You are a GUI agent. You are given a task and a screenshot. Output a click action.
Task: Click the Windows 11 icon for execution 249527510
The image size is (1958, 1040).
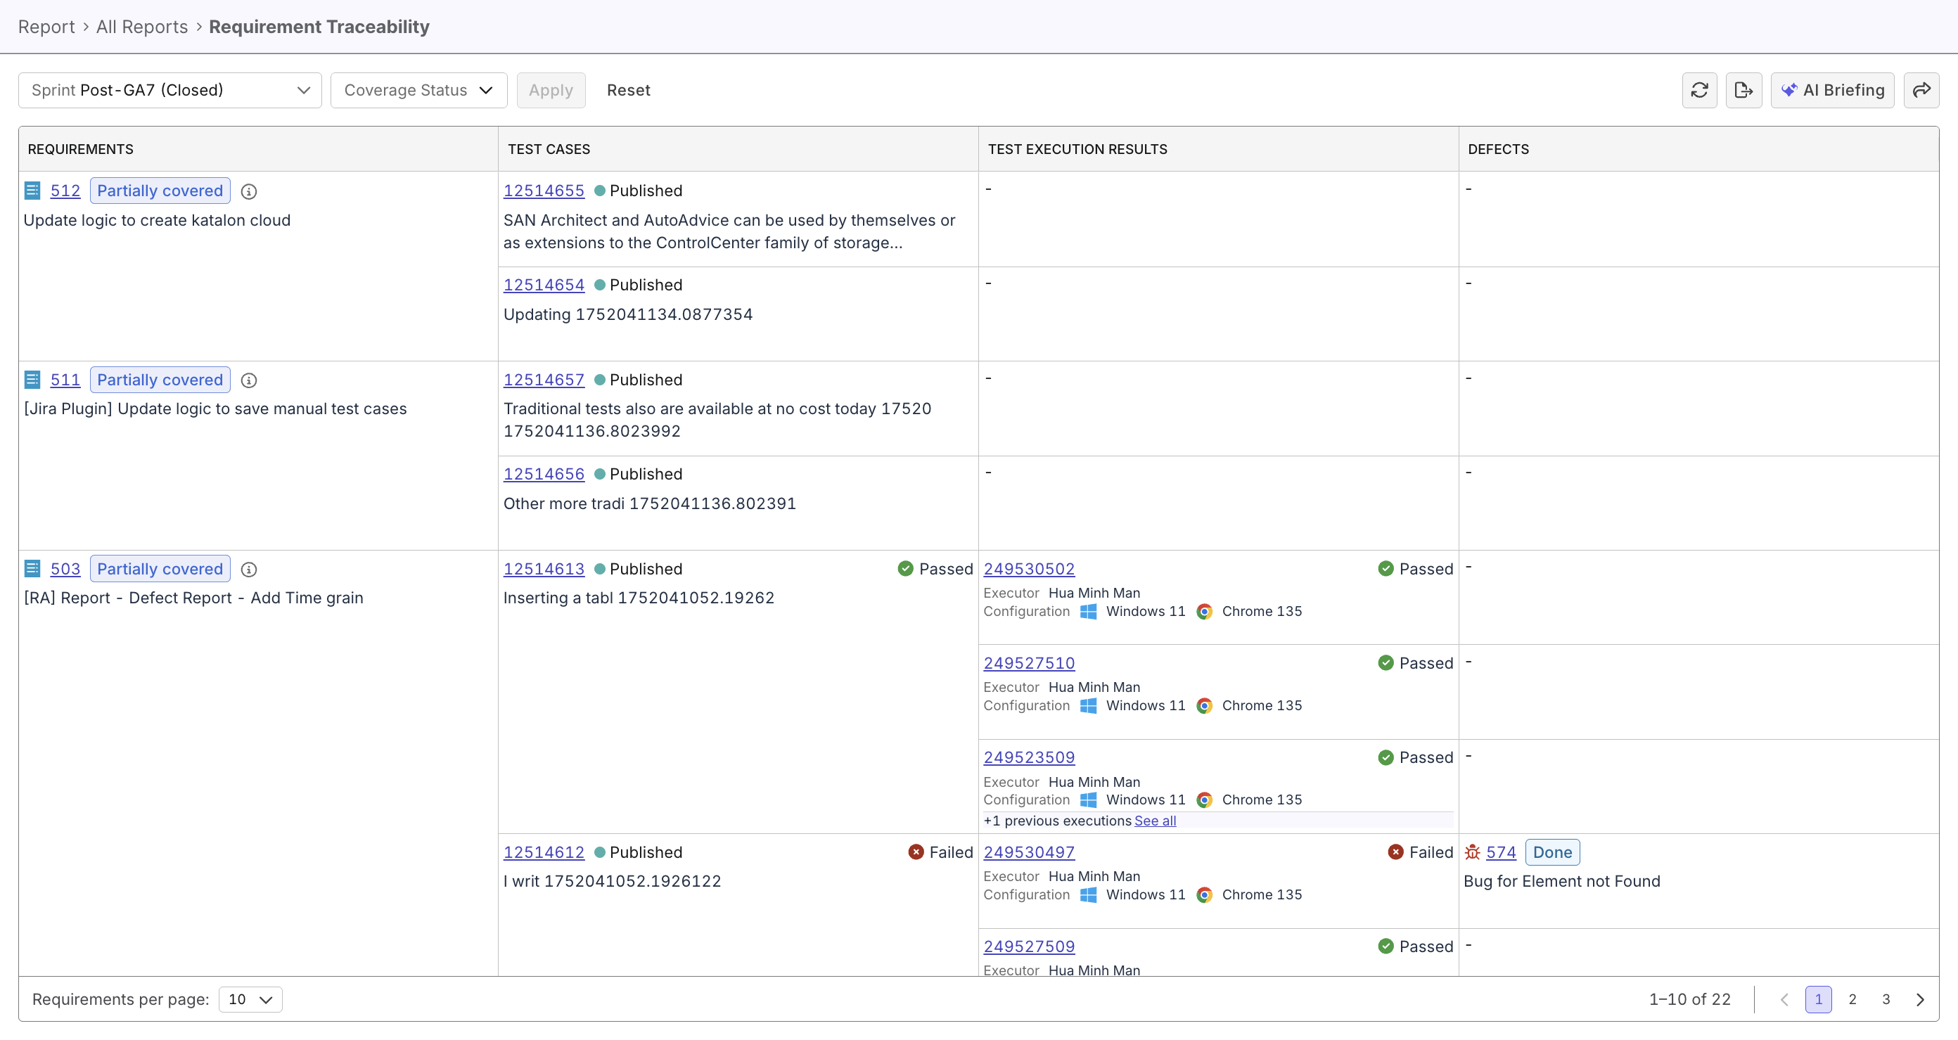click(x=1088, y=705)
